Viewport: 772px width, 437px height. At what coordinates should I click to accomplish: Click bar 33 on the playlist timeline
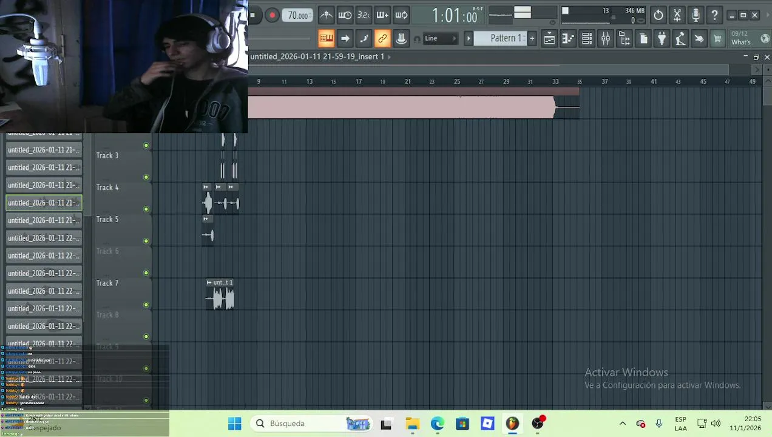(x=555, y=81)
